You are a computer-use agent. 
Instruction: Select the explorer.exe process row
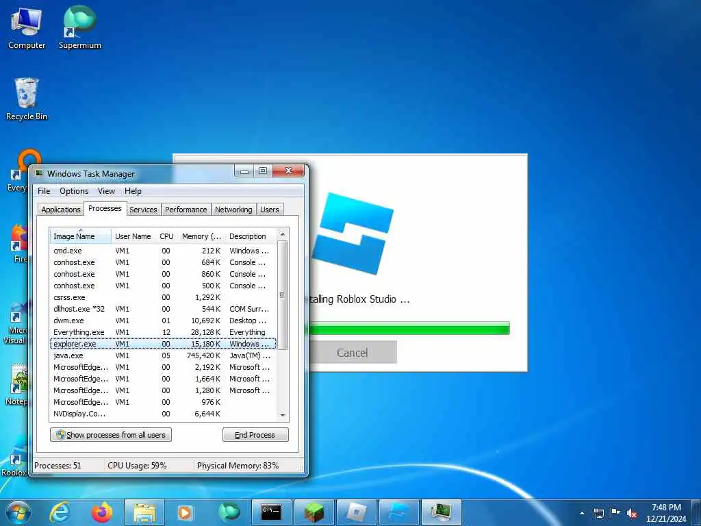tap(163, 344)
